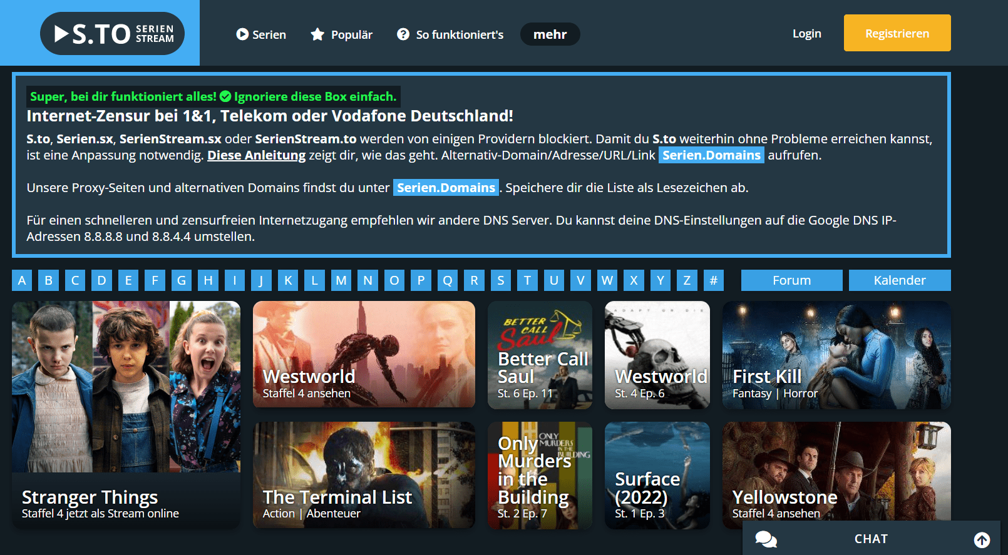Open the Stranger Things series card

click(x=126, y=415)
